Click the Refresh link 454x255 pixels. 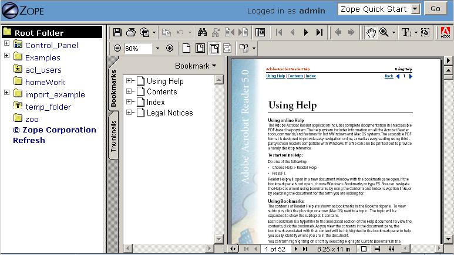[x=29, y=141]
